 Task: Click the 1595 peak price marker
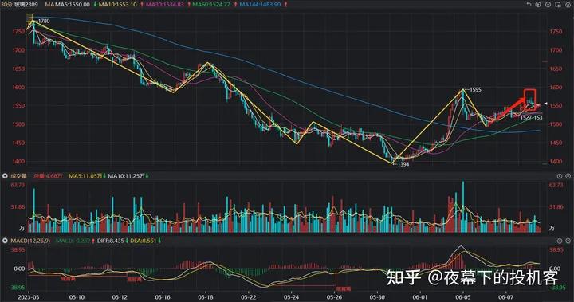[475, 89]
